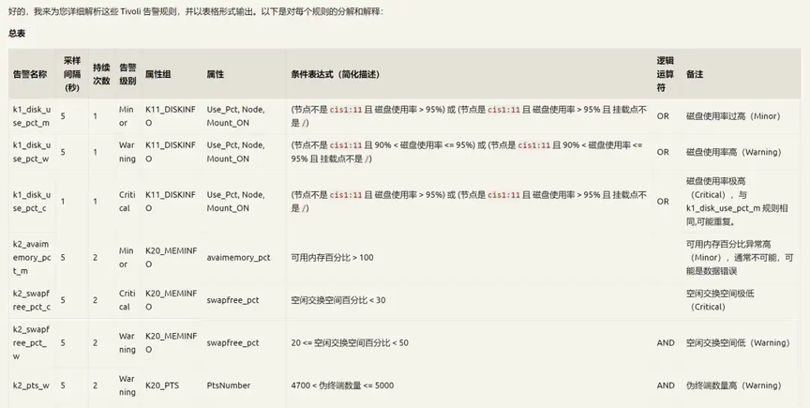Click the 20 <= 空闲交换空间百分比 < 50 condition
The width and height of the screenshot is (810, 408).
click(x=350, y=343)
